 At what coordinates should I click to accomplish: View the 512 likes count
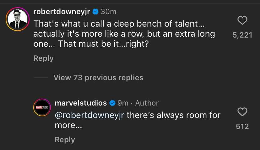coord(242,126)
